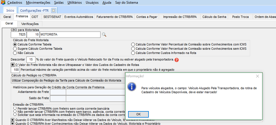Viewport: 276px width, 125px height.
Task: Switch to the Início tab
Action: [x=10, y=11]
